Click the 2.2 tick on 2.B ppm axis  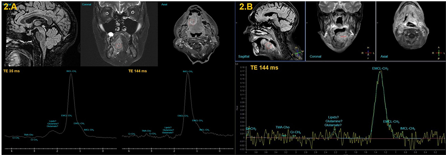pyautogui.click(x=336, y=153)
